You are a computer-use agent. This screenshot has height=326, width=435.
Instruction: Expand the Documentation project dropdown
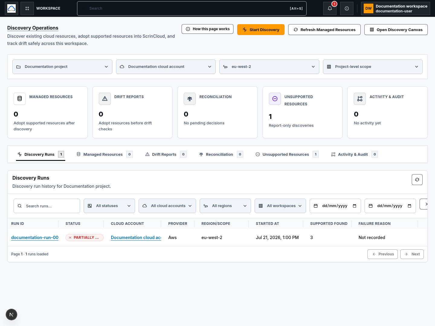click(62, 67)
